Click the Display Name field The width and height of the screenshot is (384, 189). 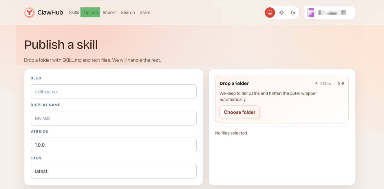pos(114,118)
